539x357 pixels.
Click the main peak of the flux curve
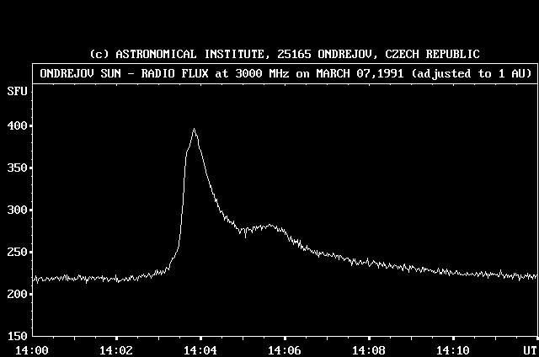(194, 130)
